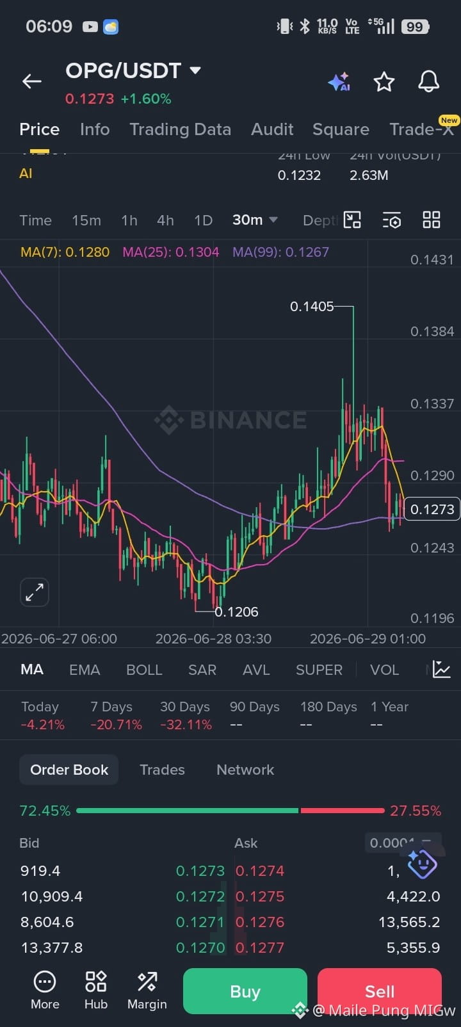Tap the 0.1206 low price marker
Screen dimensions: 461x1027
tap(236, 612)
